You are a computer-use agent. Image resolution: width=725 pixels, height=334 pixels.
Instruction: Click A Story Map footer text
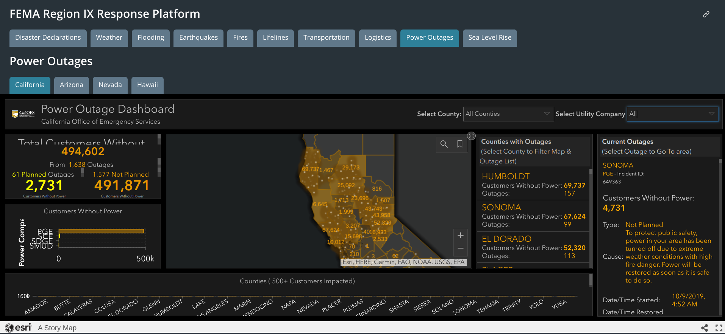(x=57, y=328)
